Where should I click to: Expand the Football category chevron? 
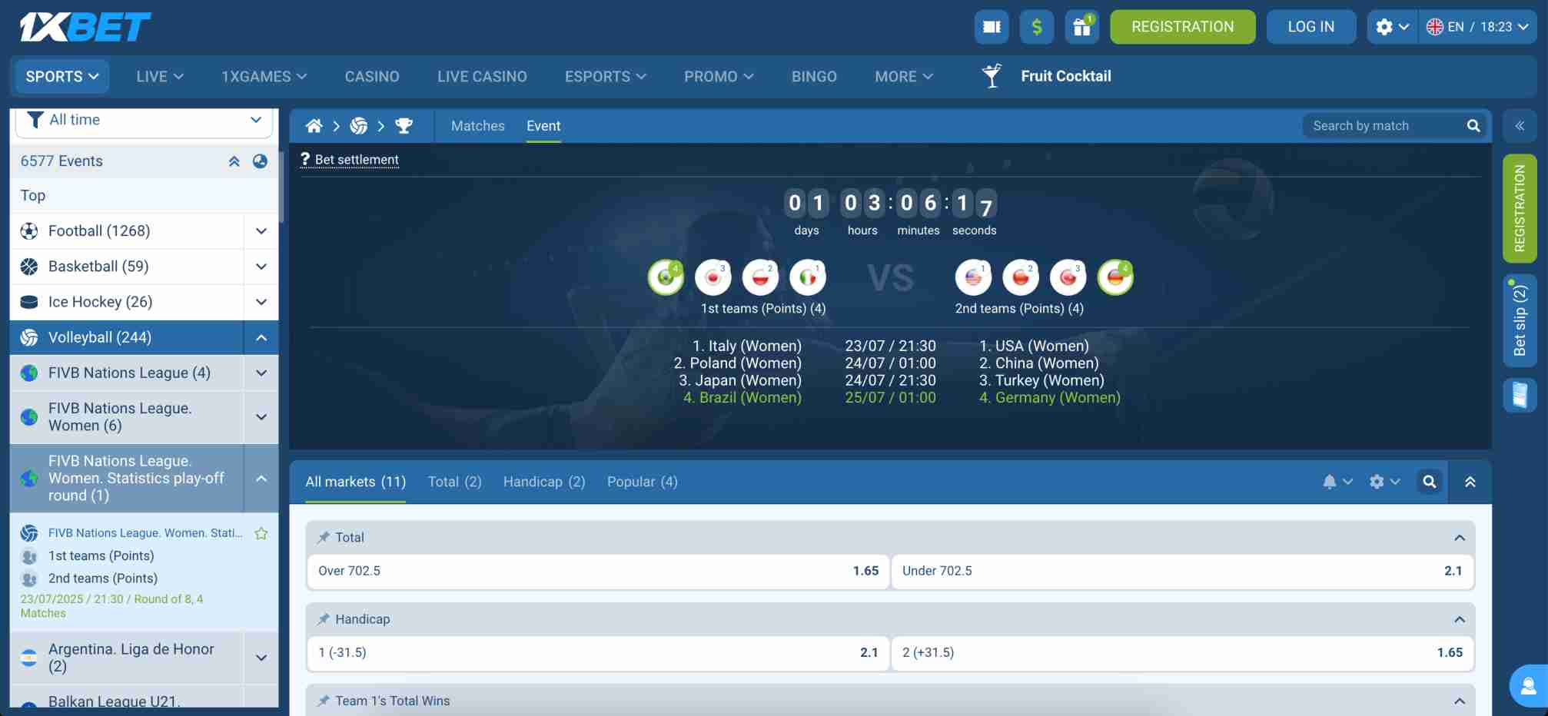(x=261, y=231)
